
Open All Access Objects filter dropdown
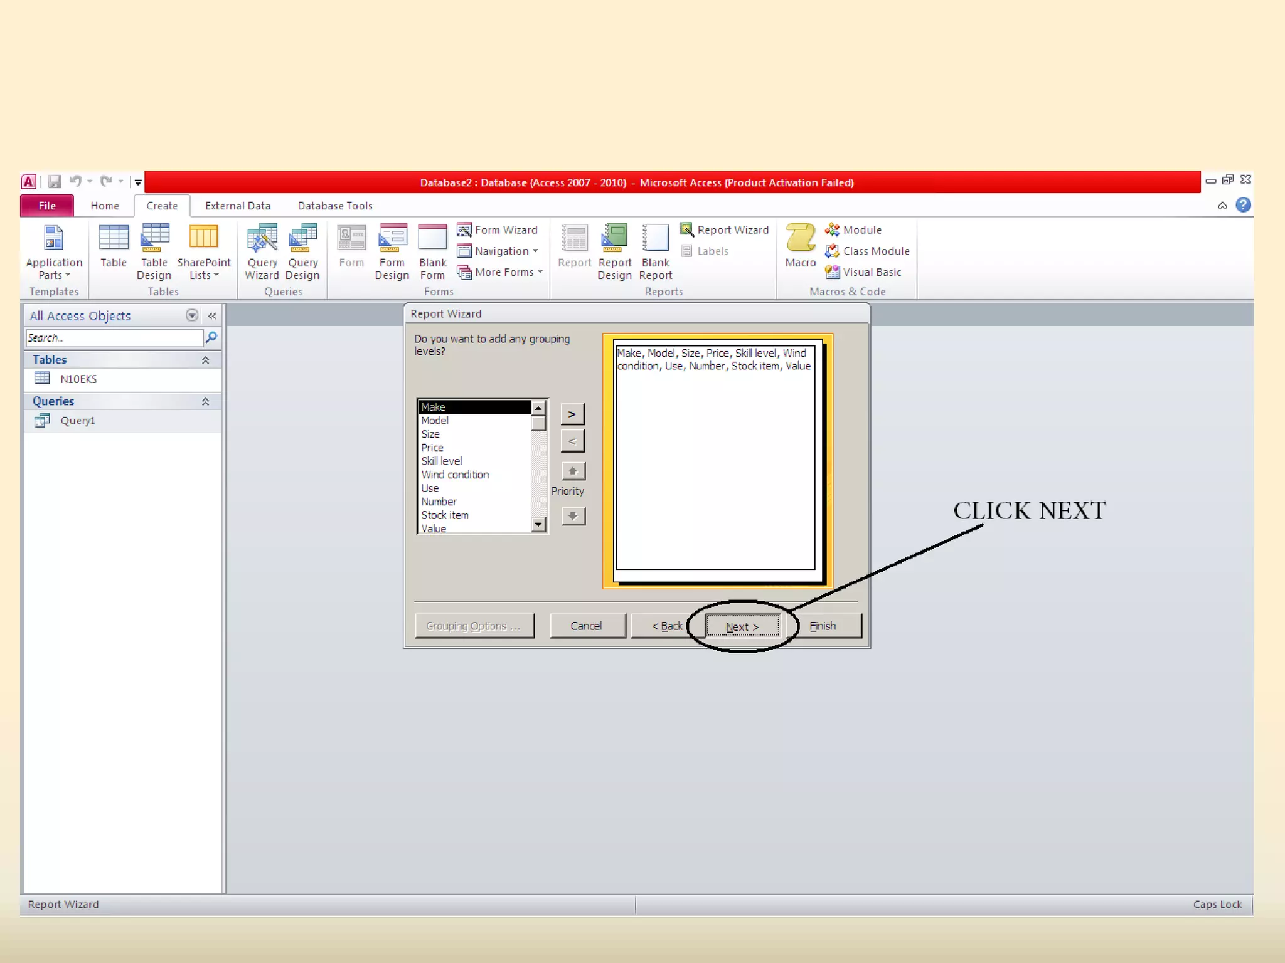click(x=192, y=315)
